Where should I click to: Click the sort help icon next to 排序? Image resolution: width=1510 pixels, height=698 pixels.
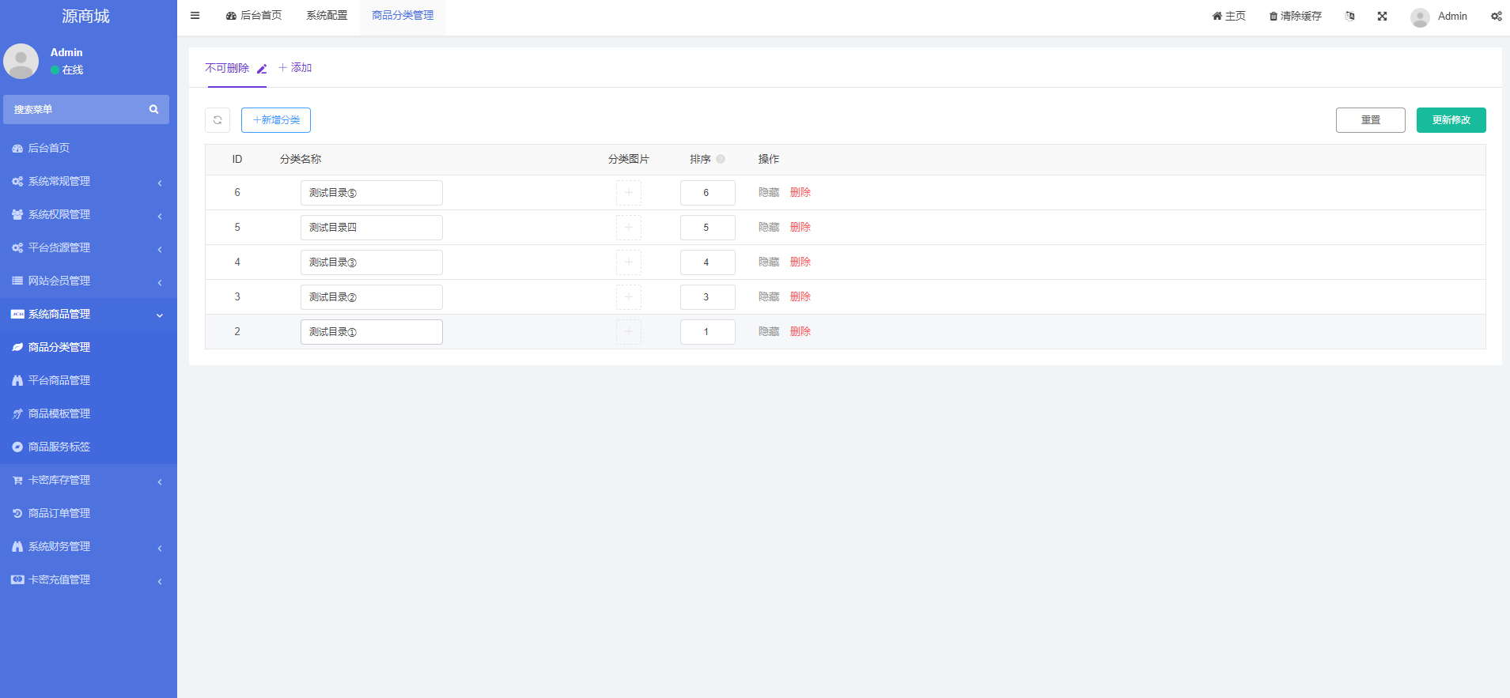click(721, 159)
